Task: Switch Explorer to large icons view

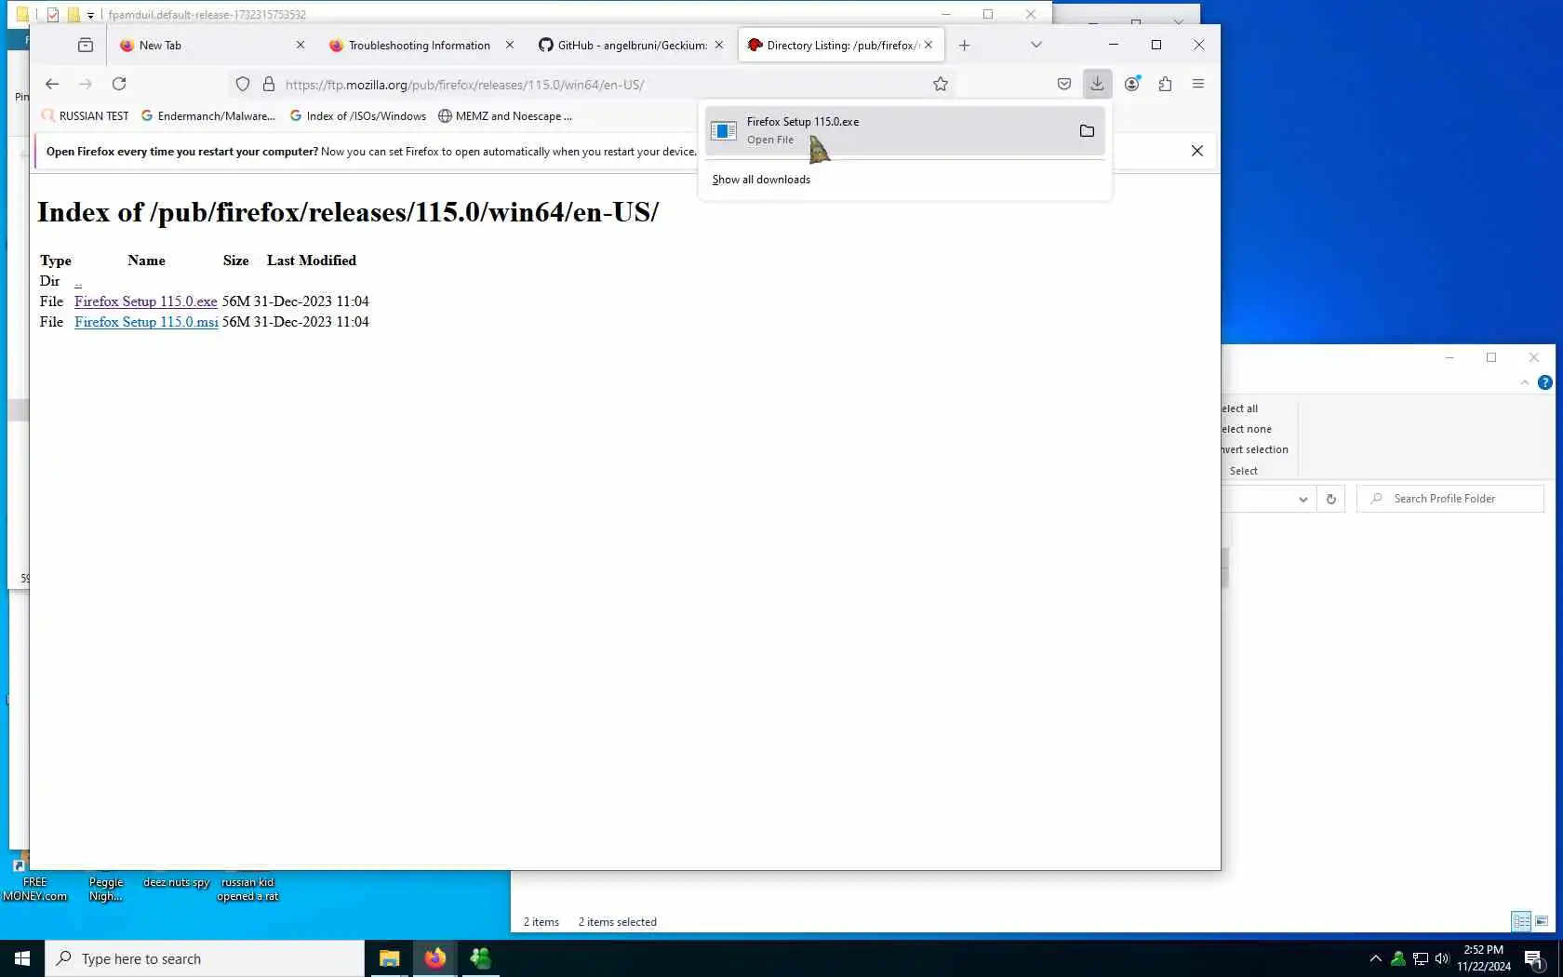Action: click(x=1542, y=921)
